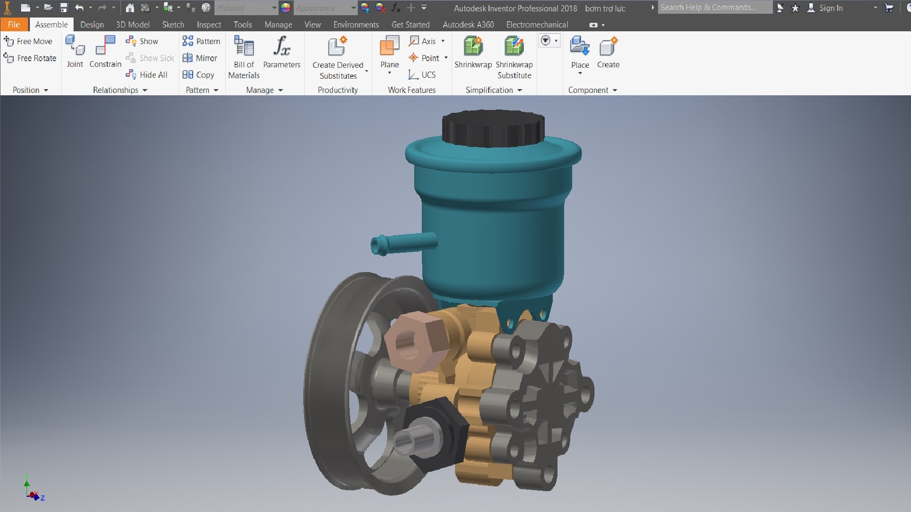Open the File menu
Viewport: 911px width, 512px height.
tap(14, 25)
